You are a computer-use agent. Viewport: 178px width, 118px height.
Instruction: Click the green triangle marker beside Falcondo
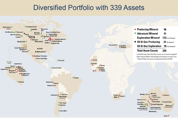[58, 60]
